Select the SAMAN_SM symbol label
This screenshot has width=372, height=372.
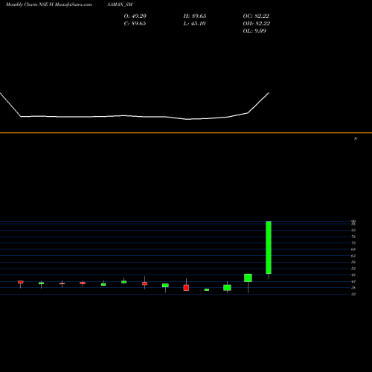pyautogui.click(x=120, y=4)
